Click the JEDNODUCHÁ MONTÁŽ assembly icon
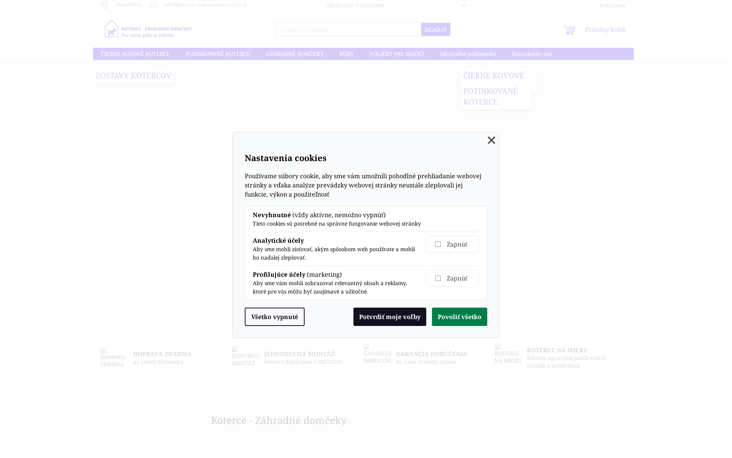732x458 pixels. click(245, 357)
